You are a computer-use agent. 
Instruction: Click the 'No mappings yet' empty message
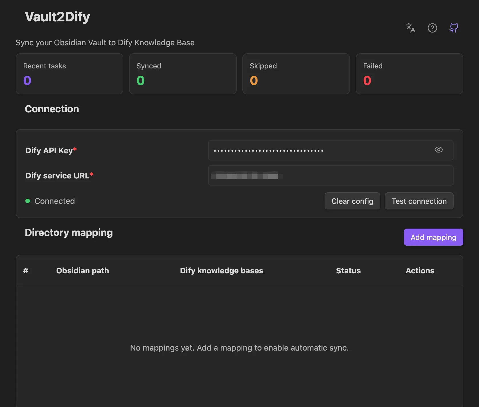click(x=239, y=348)
